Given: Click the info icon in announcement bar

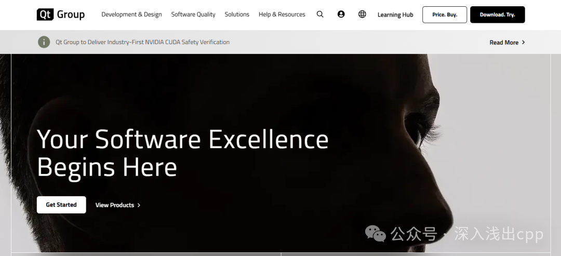Looking at the screenshot, I should point(44,42).
